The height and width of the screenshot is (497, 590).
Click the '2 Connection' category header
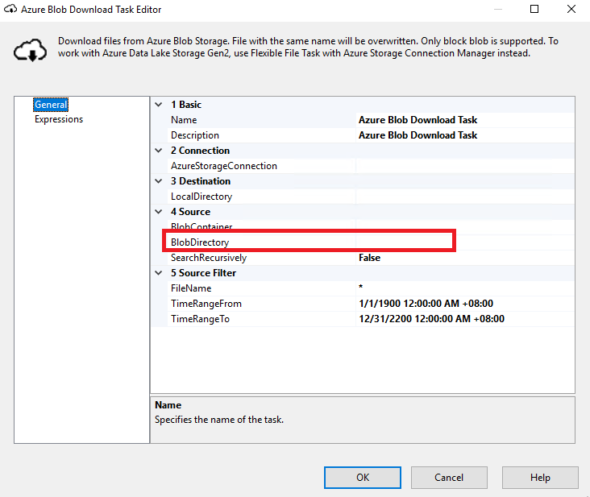(x=200, y=151)
